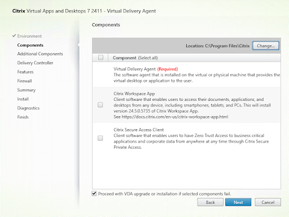Click the Citrix Workspace App title

pyautogui.click(x=134, y=94)
